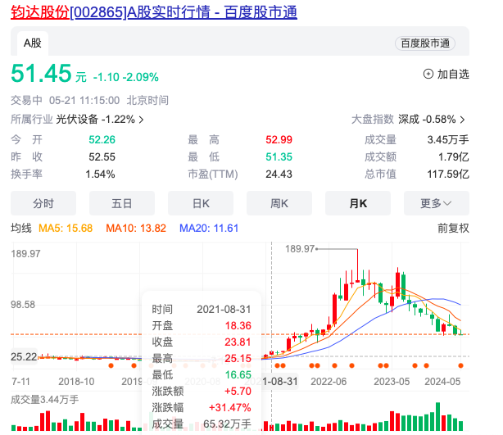Expand the 深成 index chevron

(463, 120)
